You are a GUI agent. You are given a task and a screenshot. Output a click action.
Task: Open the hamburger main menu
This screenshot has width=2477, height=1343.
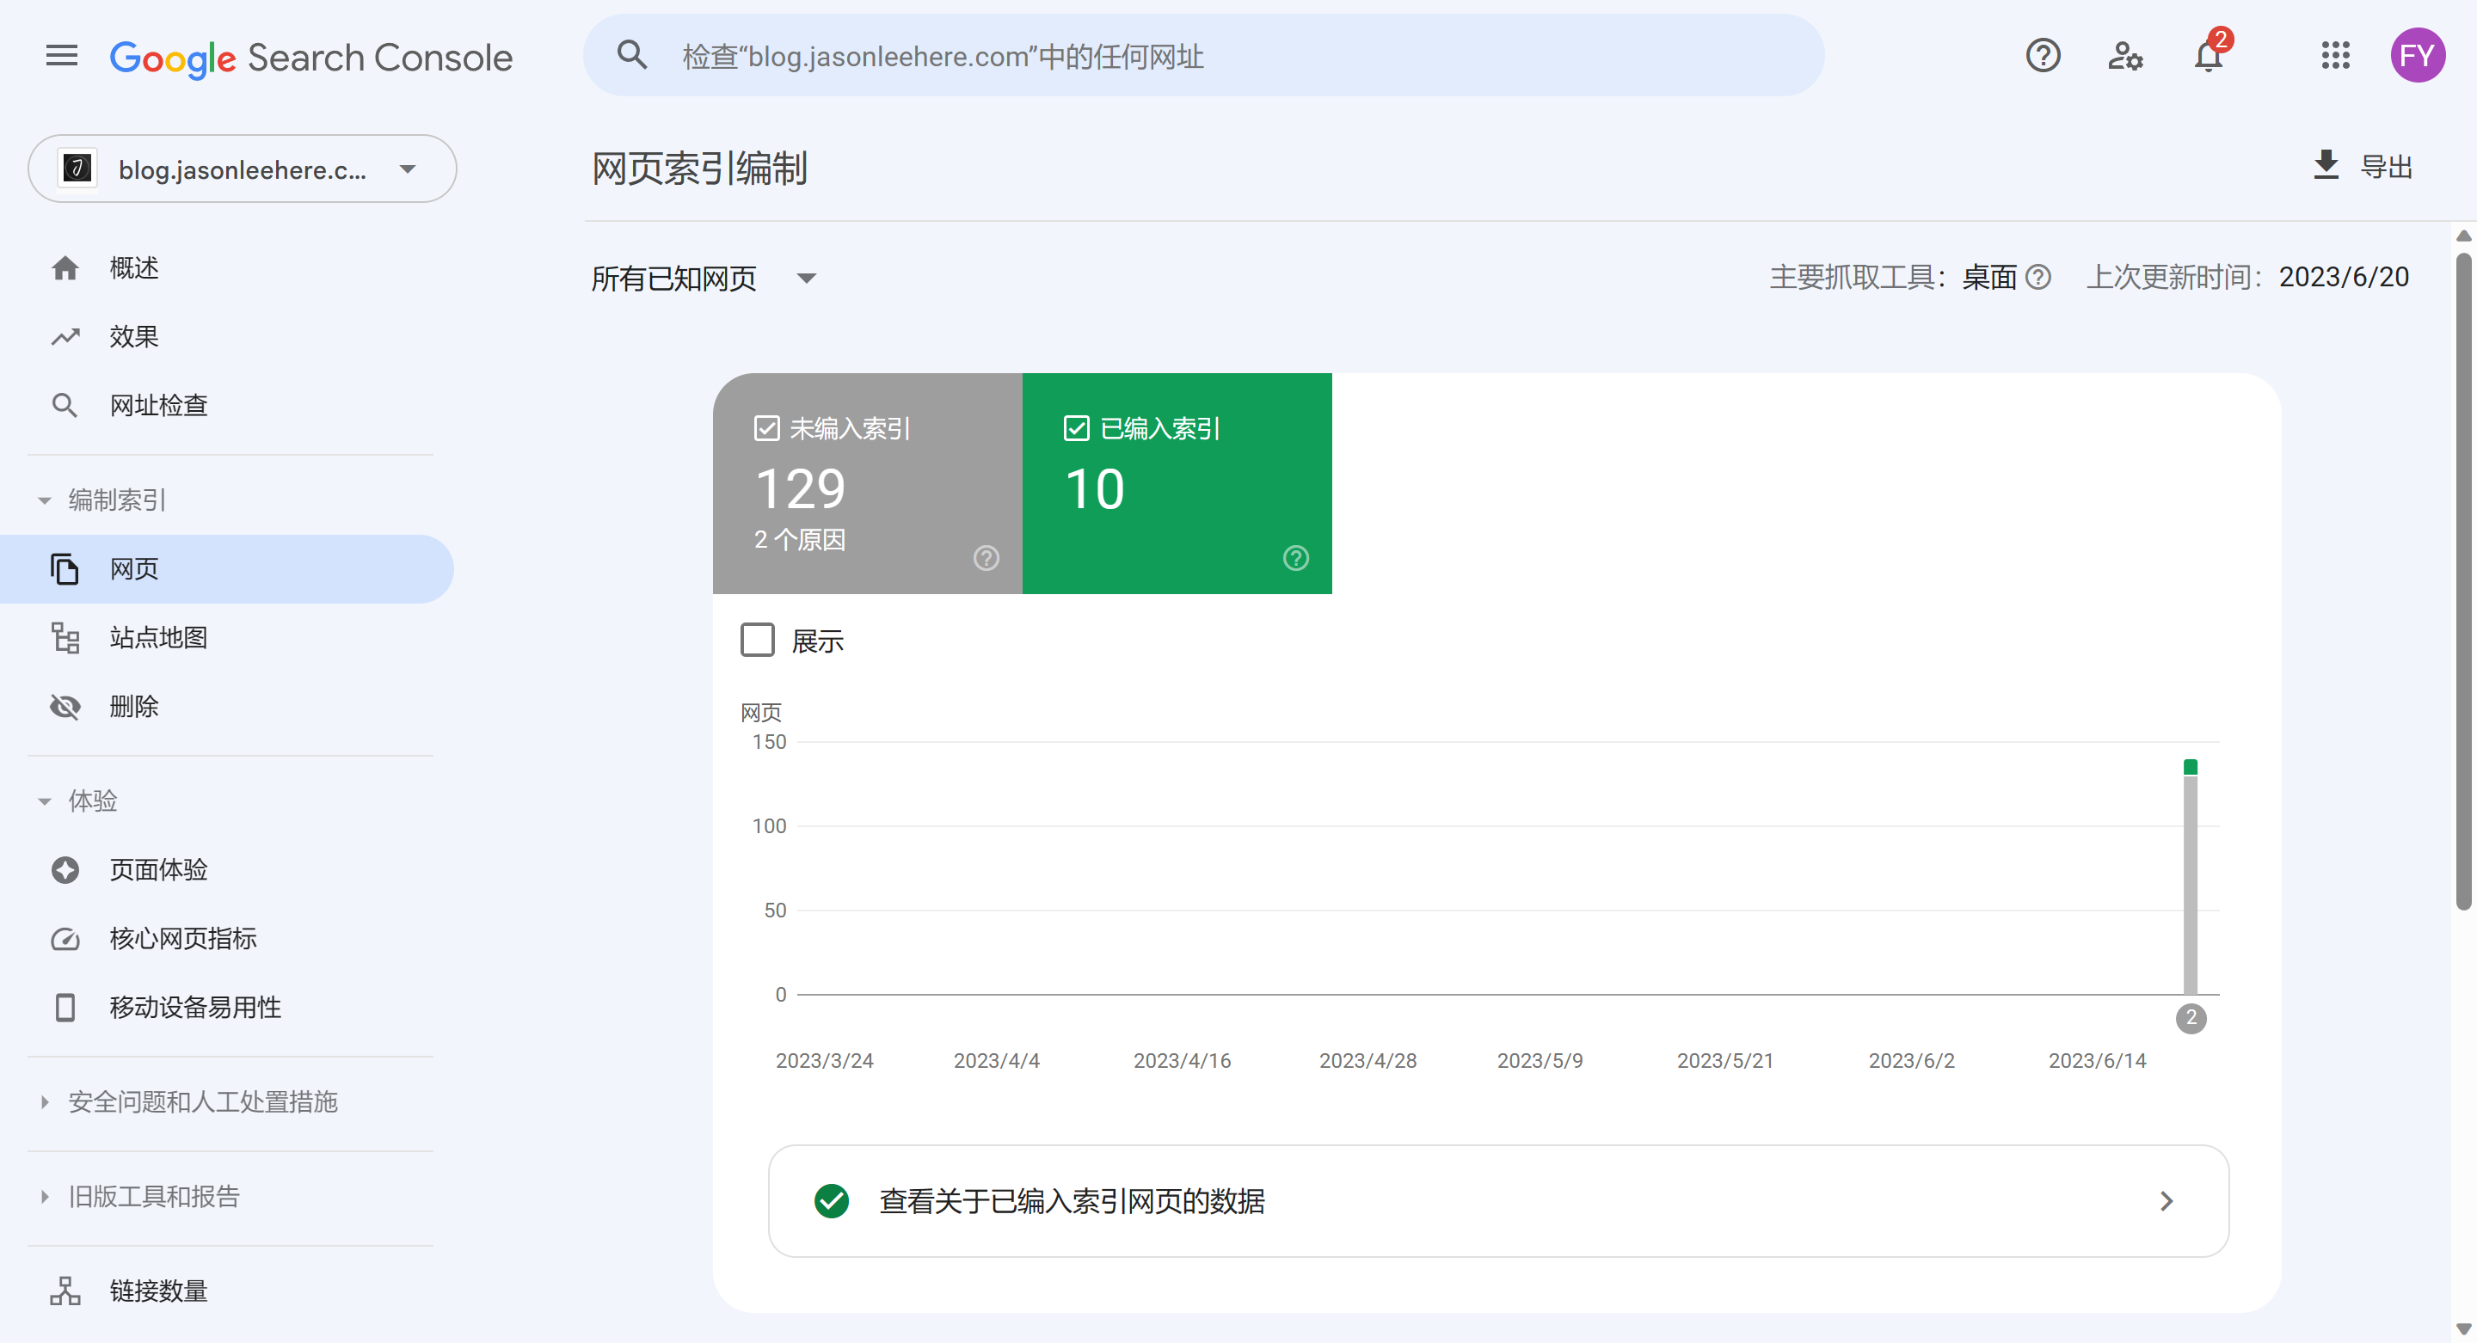coord(62,56)
